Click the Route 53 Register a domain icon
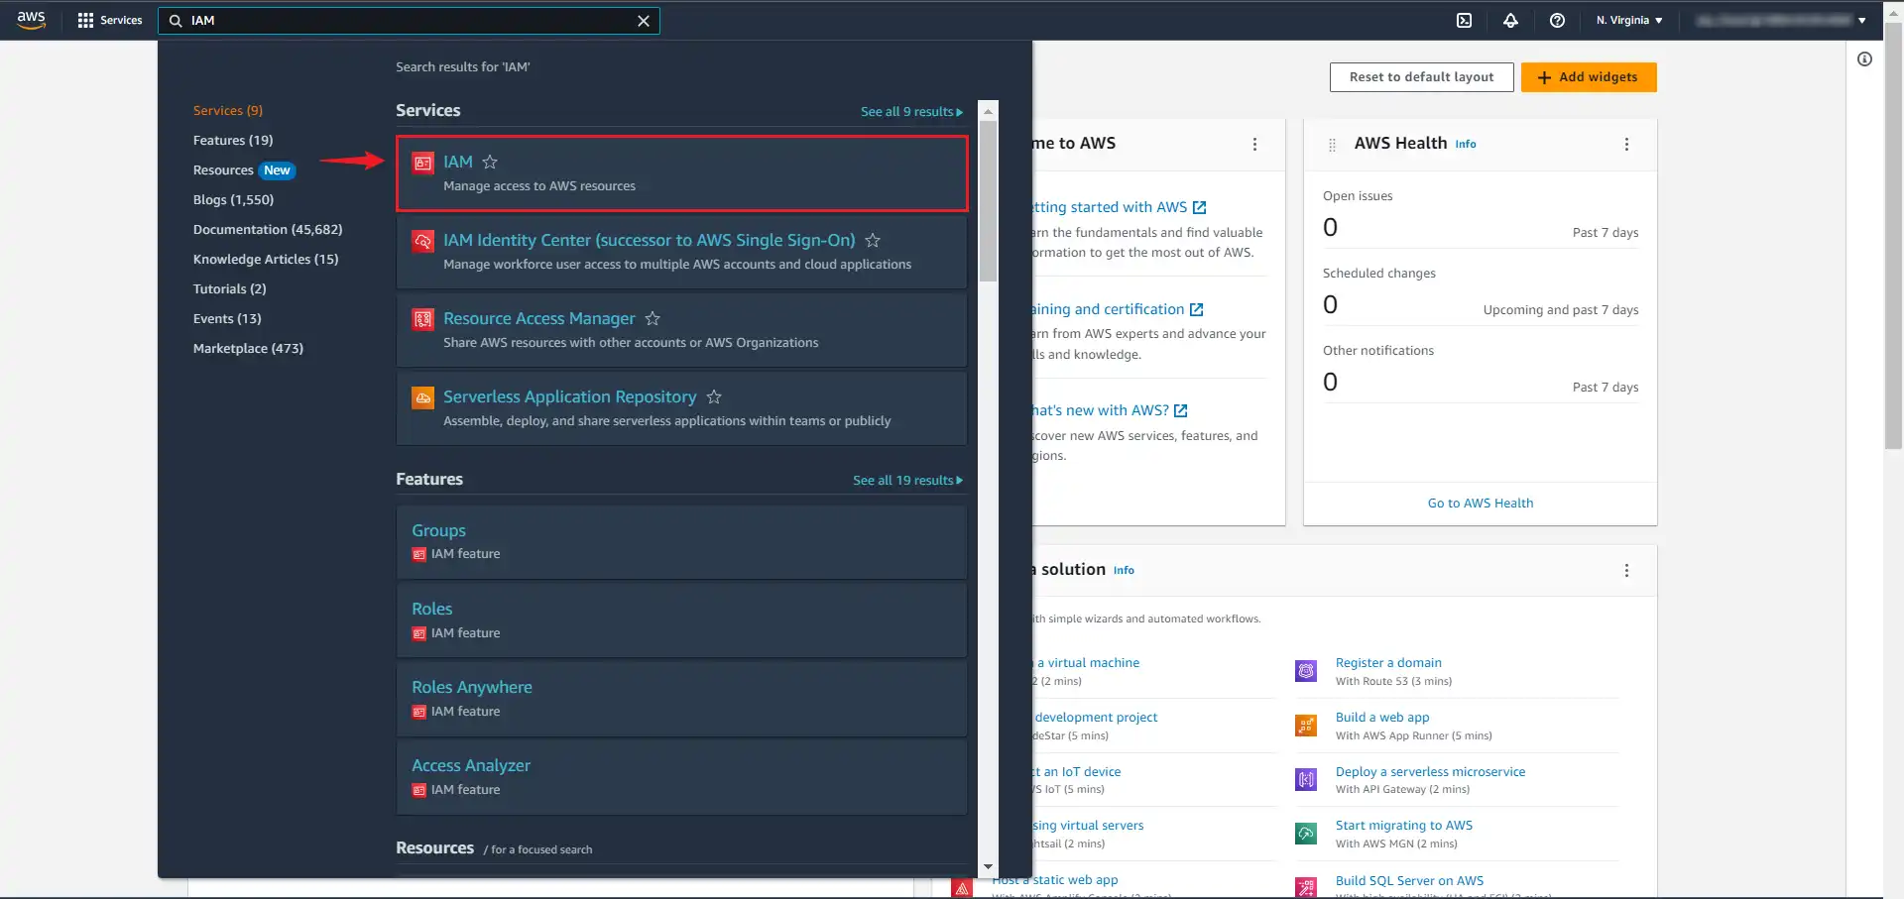 [1306, 671]
